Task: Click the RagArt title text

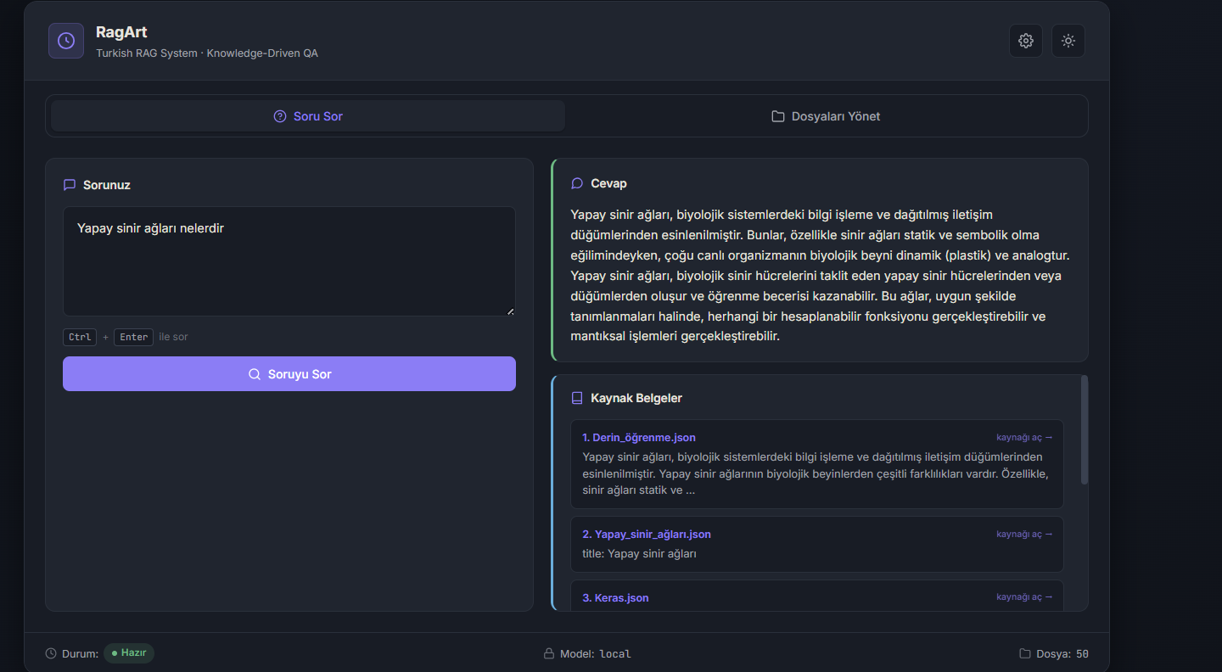Action: coord(121,32)
